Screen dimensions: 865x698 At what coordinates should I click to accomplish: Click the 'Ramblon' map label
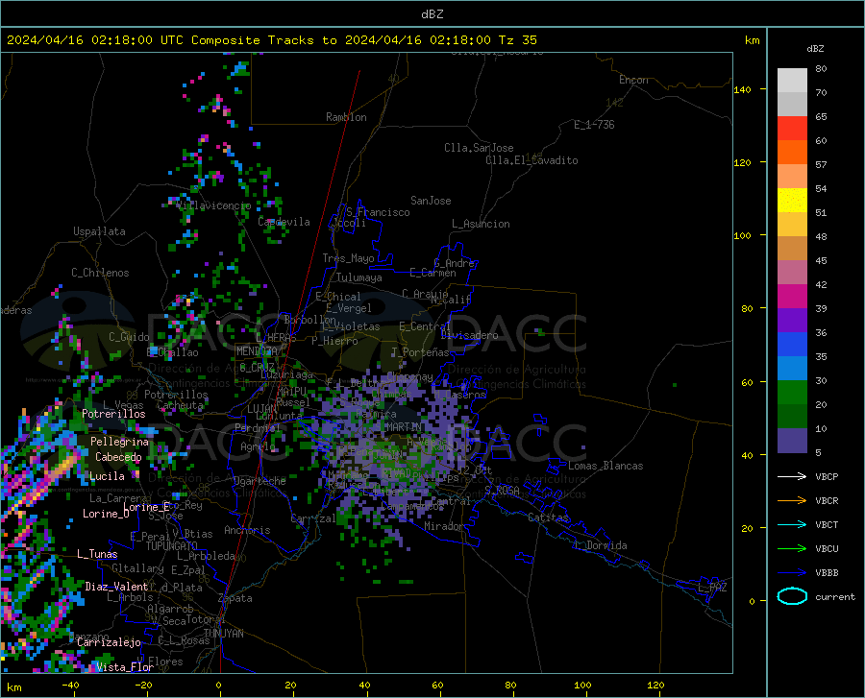coord(346,117)
